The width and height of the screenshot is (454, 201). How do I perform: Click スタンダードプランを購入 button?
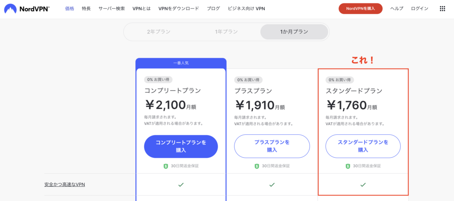363,146
